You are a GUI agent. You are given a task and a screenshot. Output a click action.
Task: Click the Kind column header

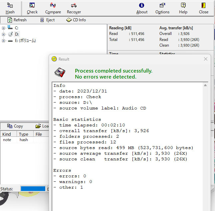tap(7, 134)
